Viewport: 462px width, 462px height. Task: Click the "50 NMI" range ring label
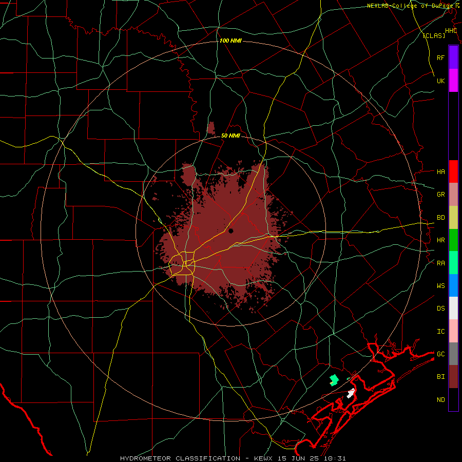230,136
